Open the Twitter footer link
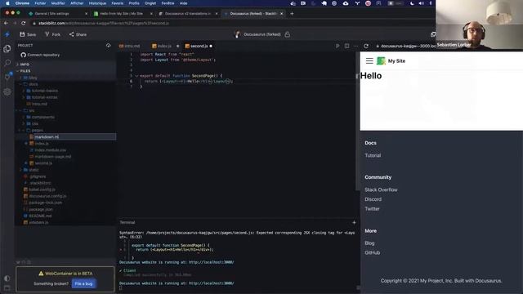523x294 pixels. [372, 209]
